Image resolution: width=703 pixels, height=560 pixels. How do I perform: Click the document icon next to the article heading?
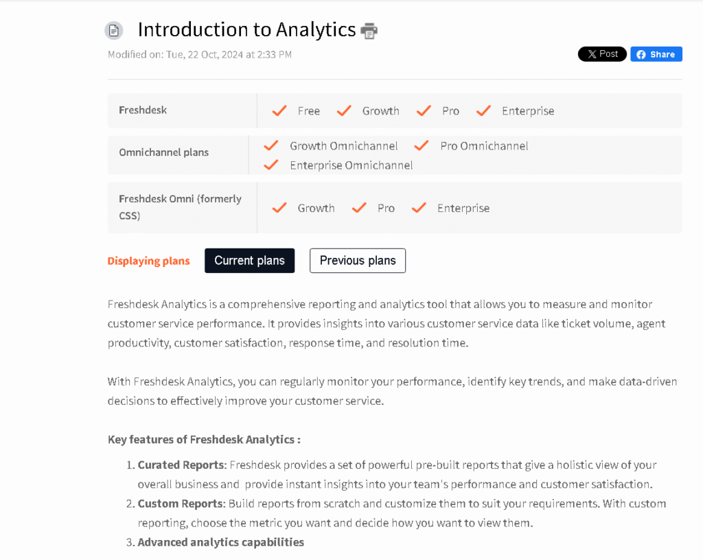point(113,30)
